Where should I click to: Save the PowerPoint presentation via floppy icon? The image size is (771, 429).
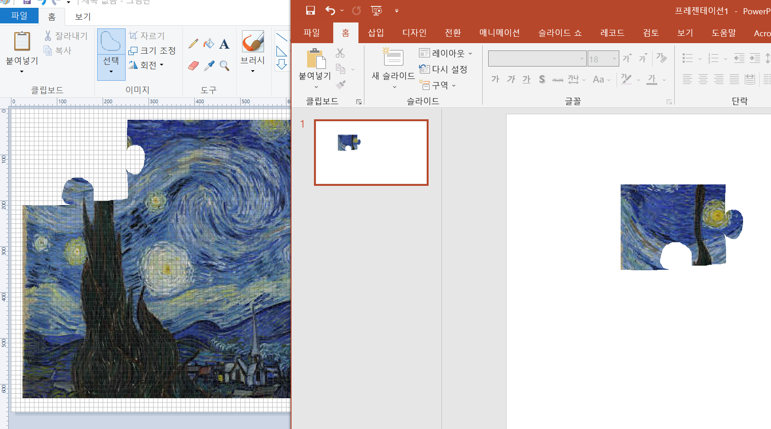click(310, 10)
